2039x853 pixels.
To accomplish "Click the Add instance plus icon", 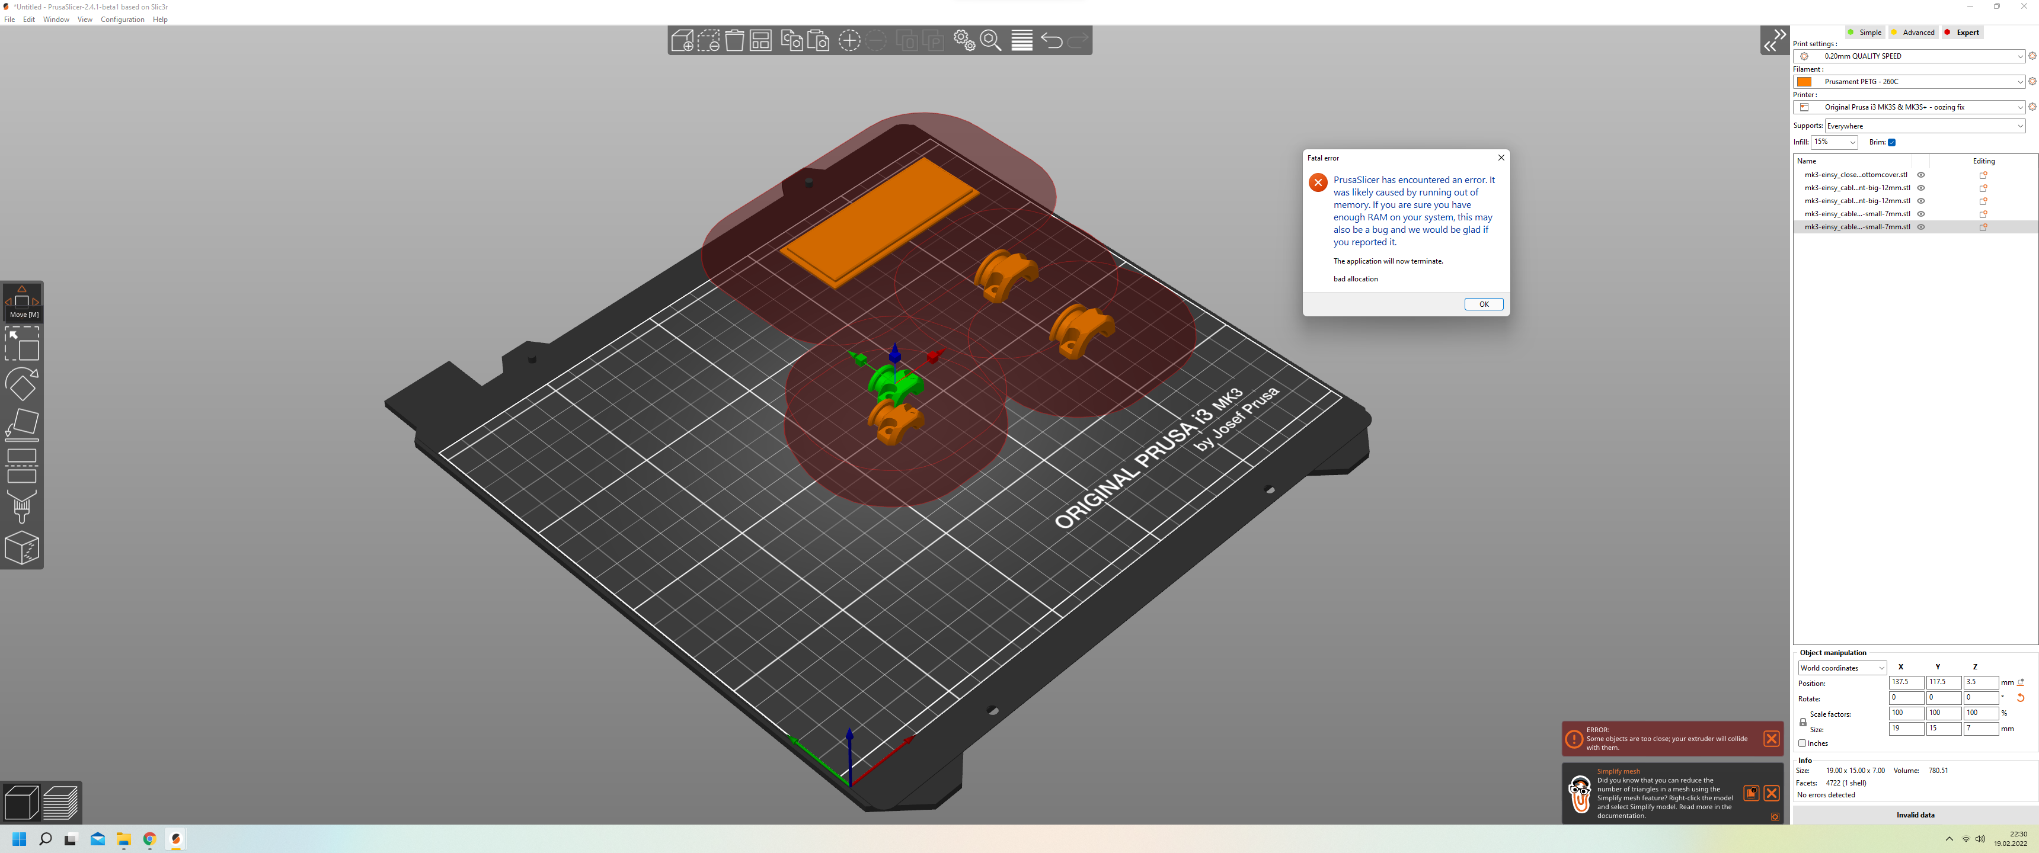I will (849, 40).
